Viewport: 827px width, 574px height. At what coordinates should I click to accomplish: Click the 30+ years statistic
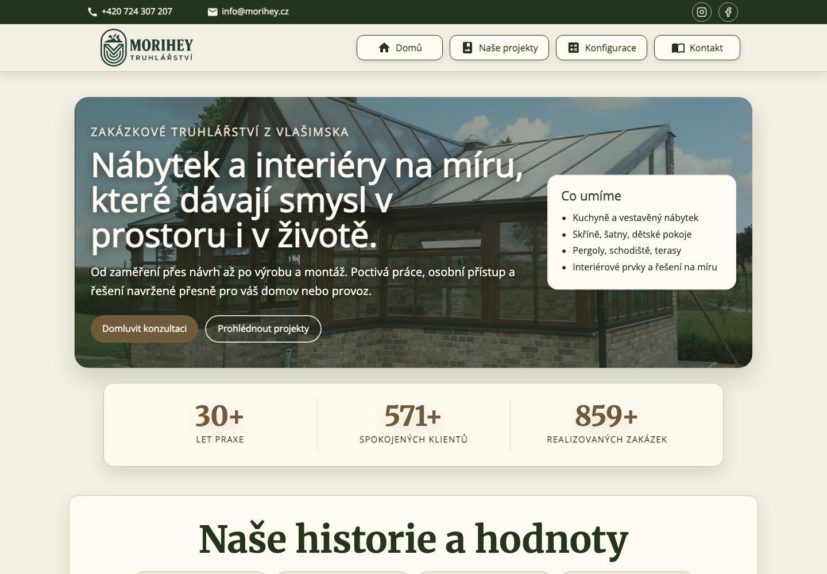[x=219, y=416]
